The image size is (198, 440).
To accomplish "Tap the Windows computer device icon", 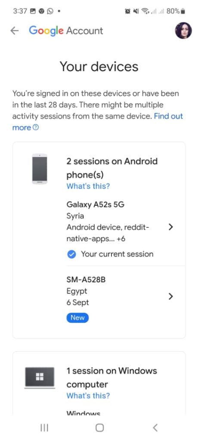I will 40,377.
